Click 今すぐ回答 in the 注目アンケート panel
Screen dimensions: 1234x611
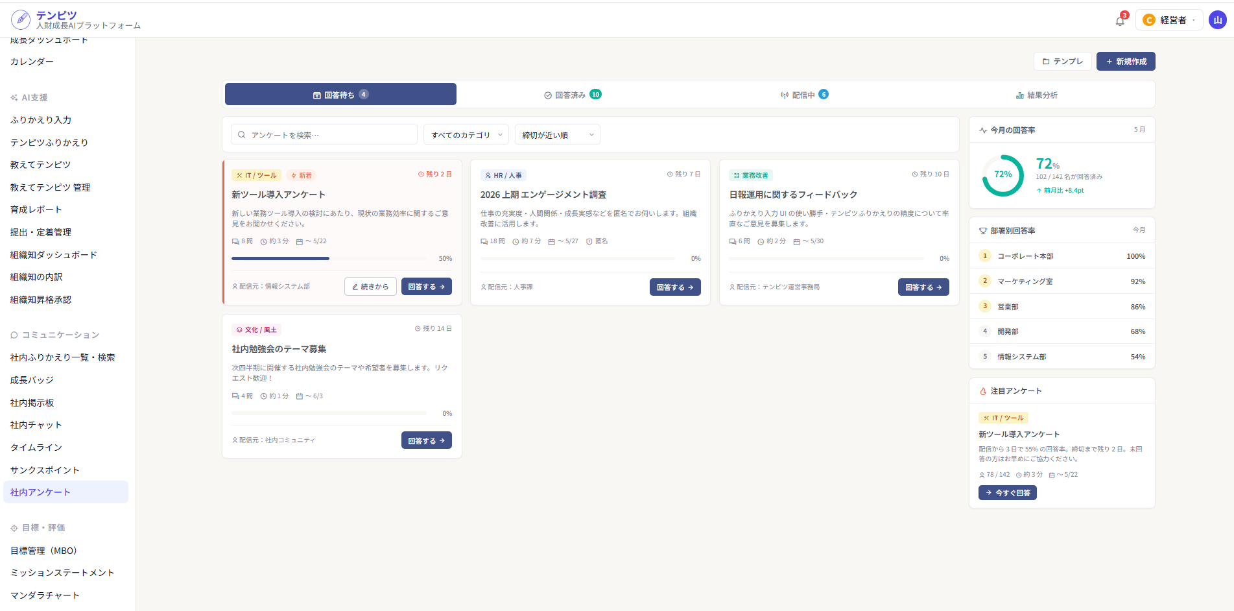click(x=1008, y=493)
